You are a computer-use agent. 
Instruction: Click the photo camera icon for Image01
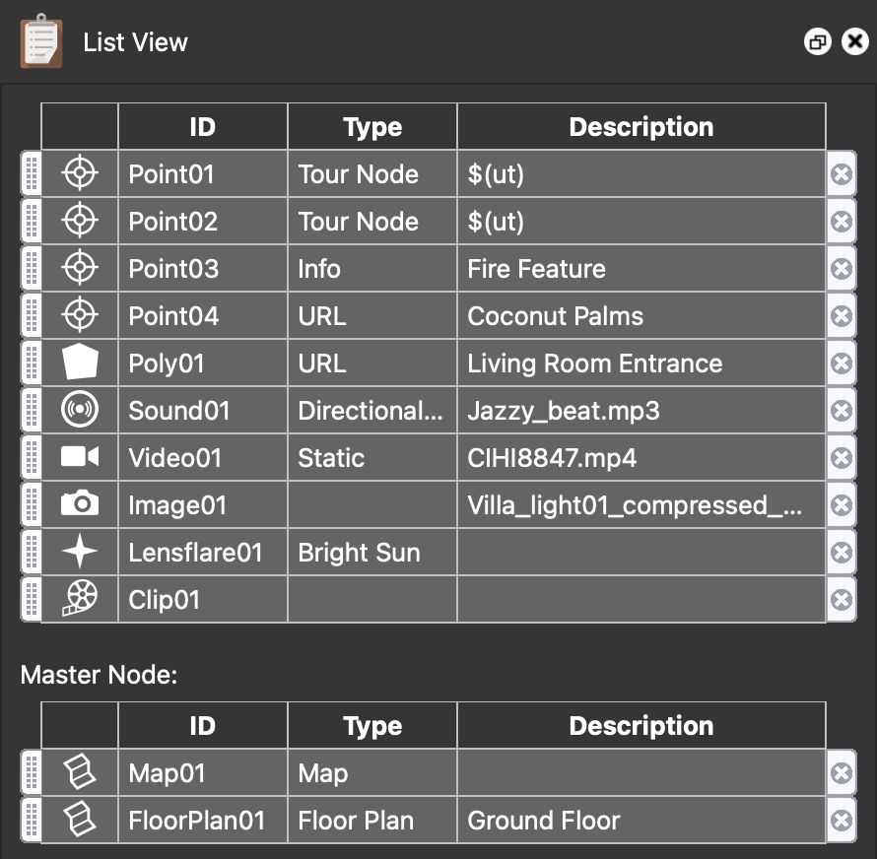tap(80, 504)
